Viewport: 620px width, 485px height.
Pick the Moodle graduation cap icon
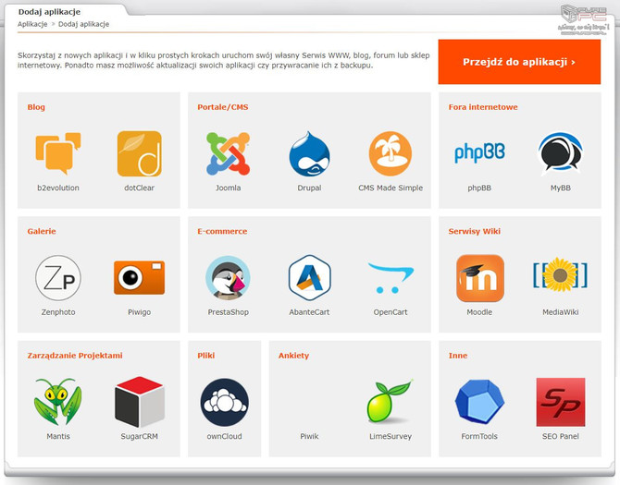(x=480, y=278)
